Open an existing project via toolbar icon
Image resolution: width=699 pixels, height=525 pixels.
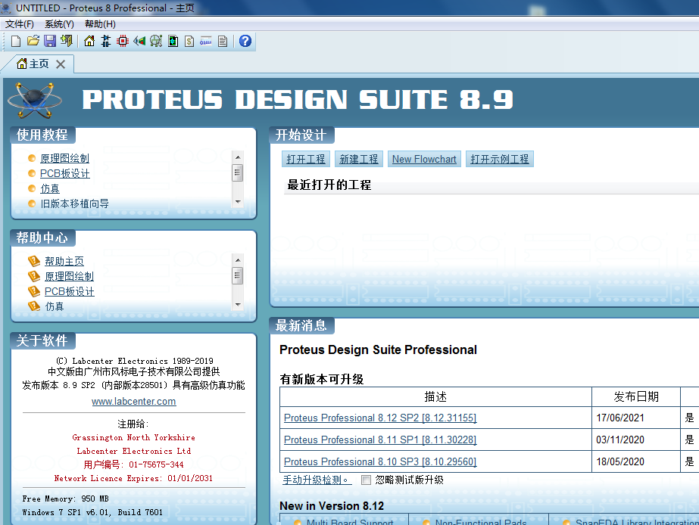(x=33, y=41)
